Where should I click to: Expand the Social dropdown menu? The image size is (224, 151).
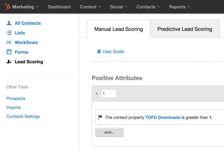(x=119, y=7)
